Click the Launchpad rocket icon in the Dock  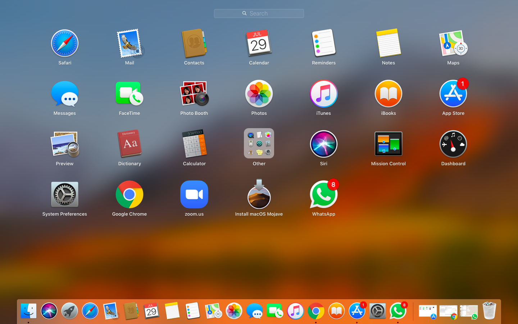(69, 311)
